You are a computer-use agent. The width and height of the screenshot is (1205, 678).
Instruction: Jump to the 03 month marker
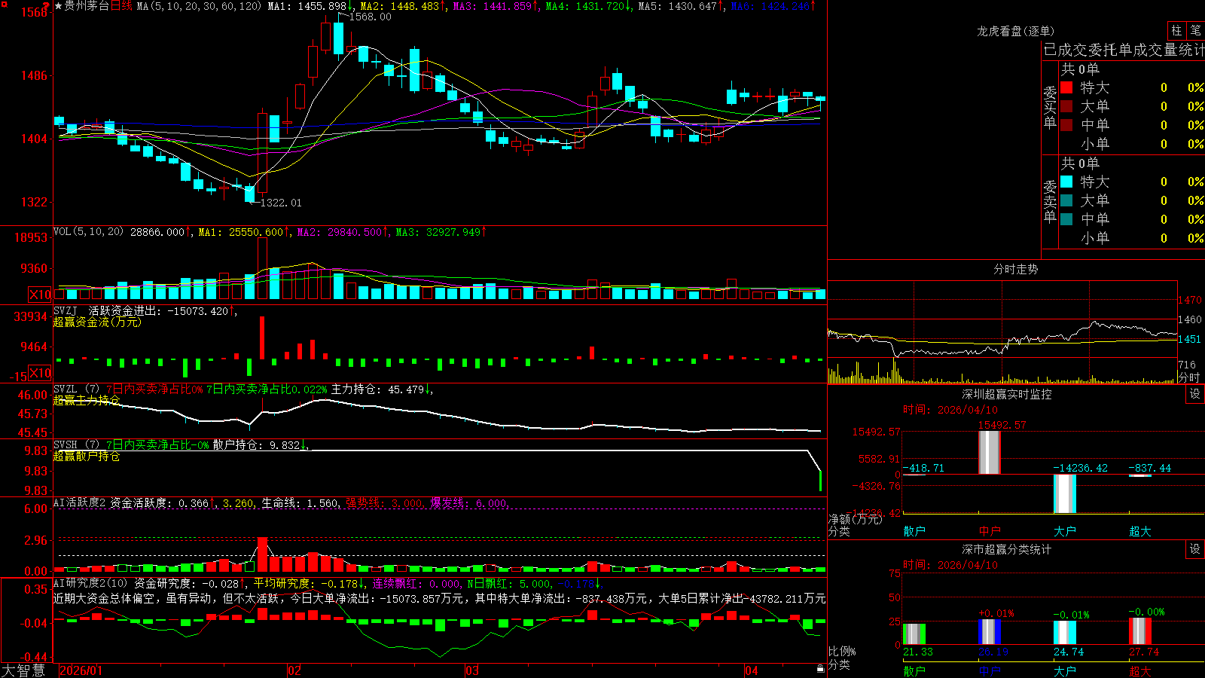point(472,670)
